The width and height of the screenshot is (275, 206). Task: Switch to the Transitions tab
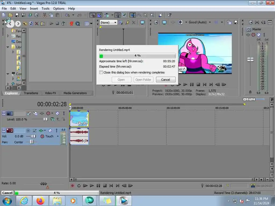point(31,93)
